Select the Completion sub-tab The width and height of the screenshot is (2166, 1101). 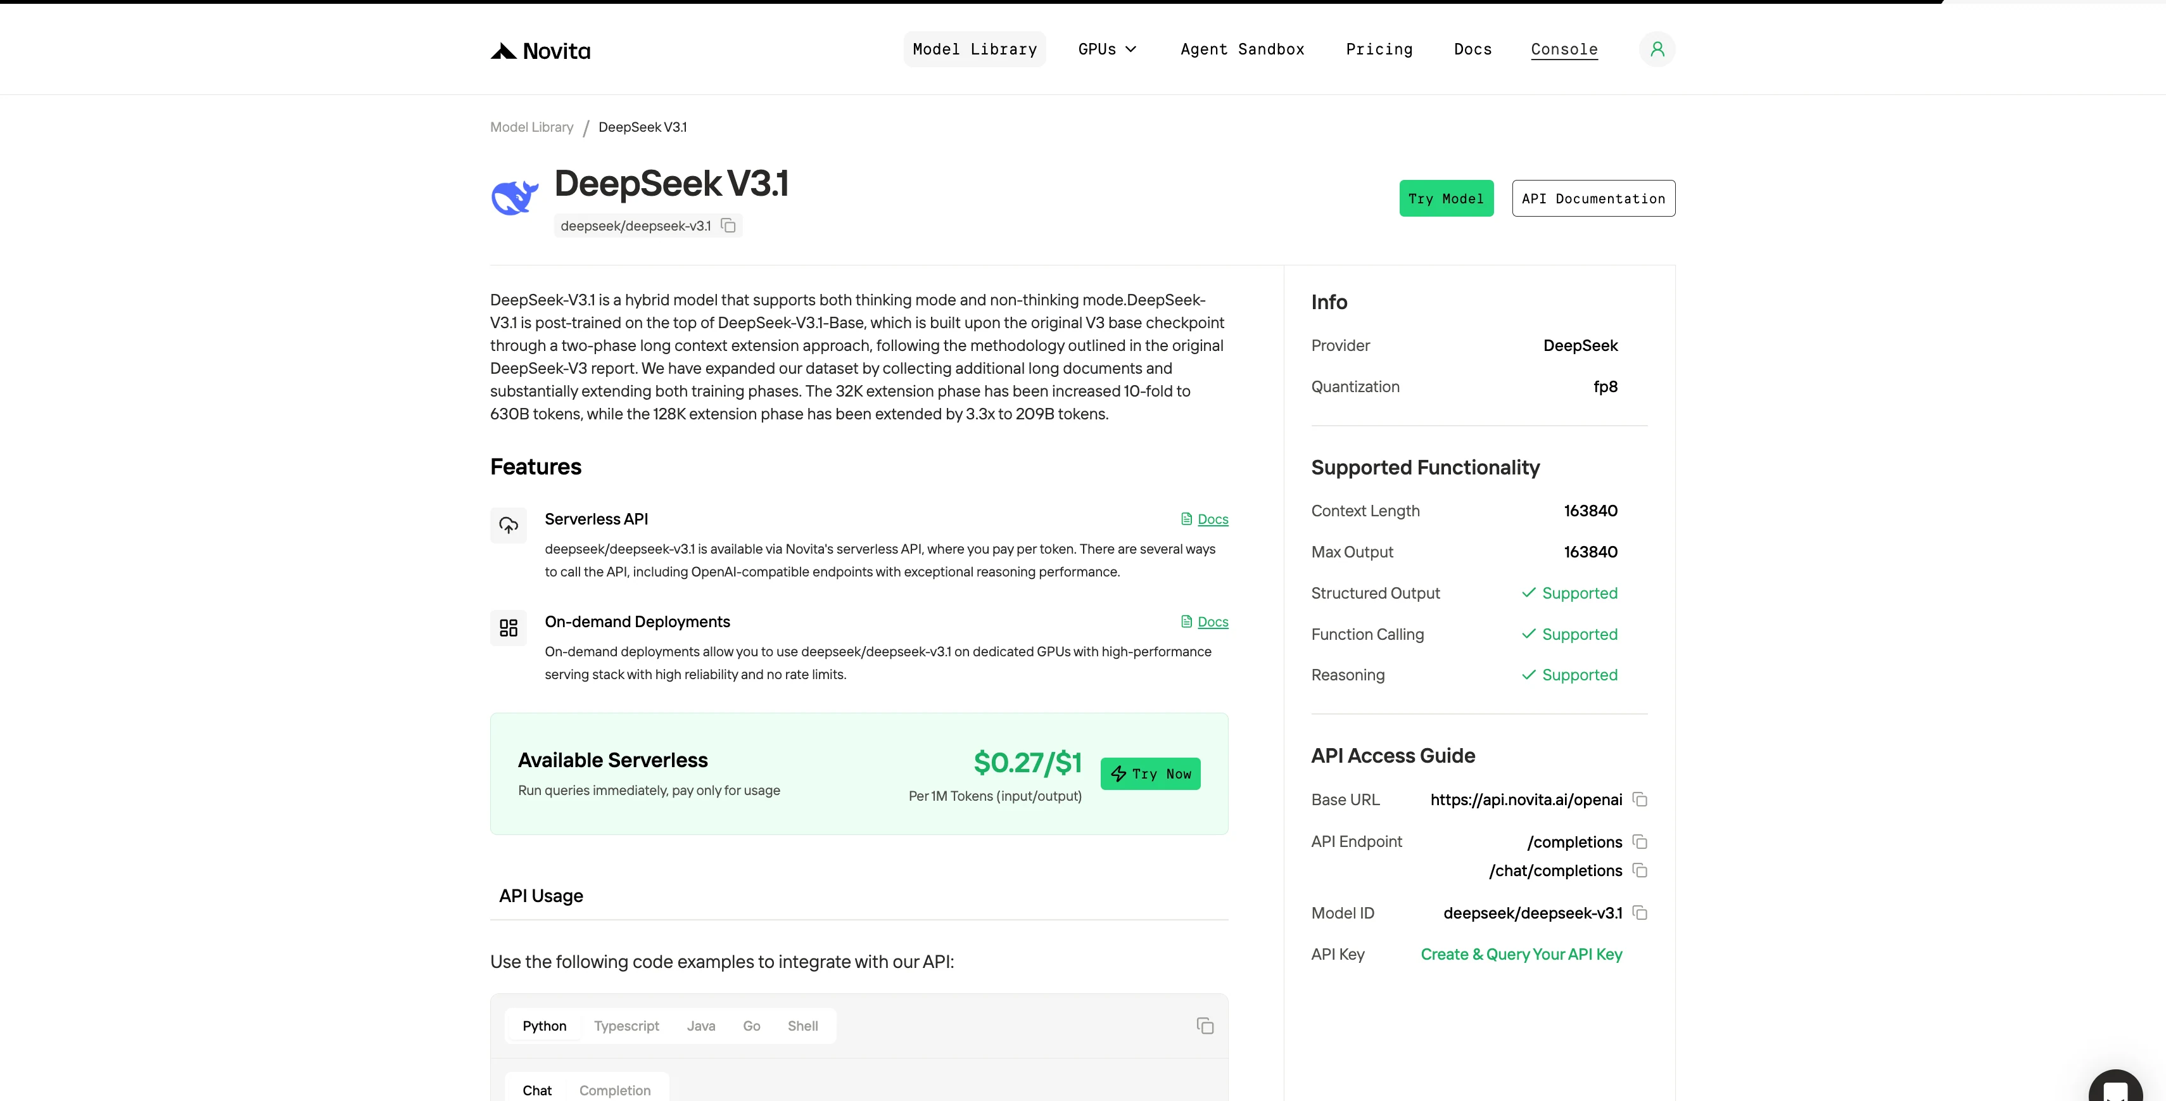(615, 1090)
